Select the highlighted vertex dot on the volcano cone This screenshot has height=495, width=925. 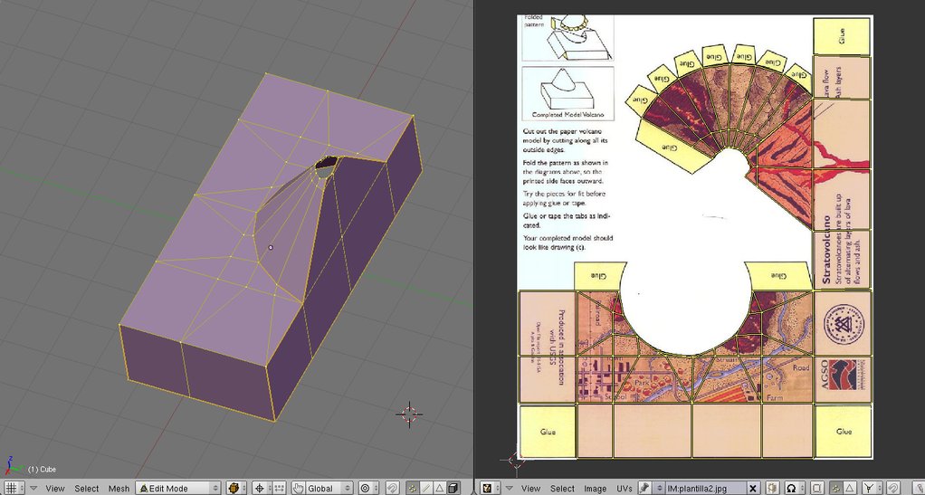[271, 247]
